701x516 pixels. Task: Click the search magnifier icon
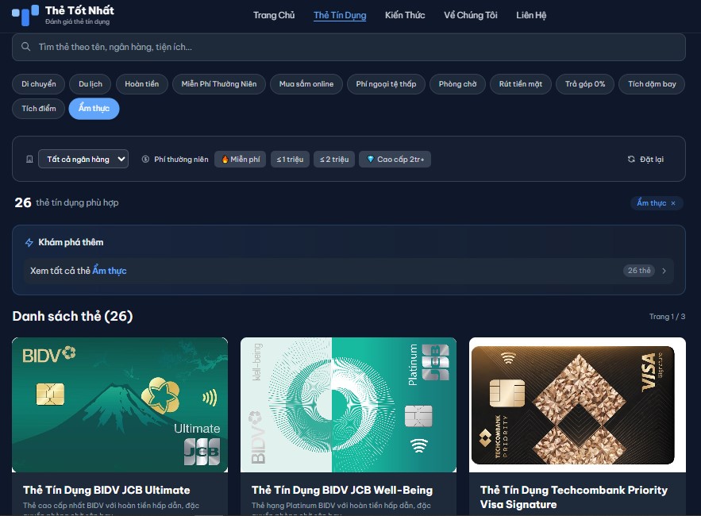click(x=26, y=47)
